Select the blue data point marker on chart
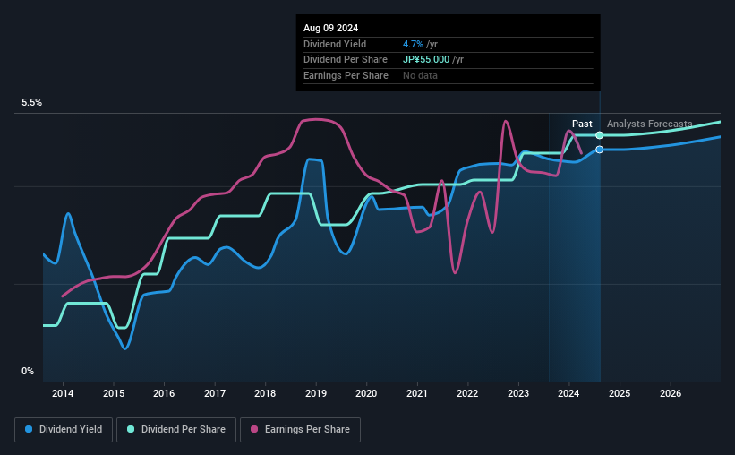Viewport: 735px width, 455px height. pos(600,150)
